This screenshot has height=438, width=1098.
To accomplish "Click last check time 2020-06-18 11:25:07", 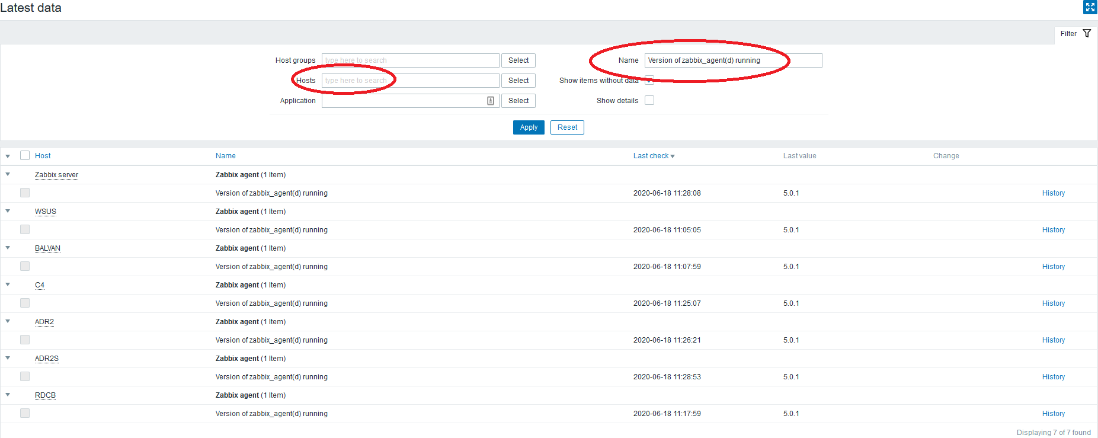I will pyautogui.click(x=667, y=303).
